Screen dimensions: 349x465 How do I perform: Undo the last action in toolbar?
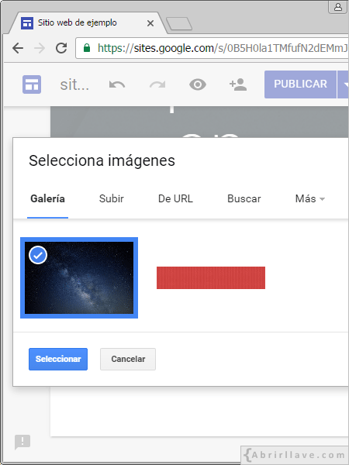[117, 84]
